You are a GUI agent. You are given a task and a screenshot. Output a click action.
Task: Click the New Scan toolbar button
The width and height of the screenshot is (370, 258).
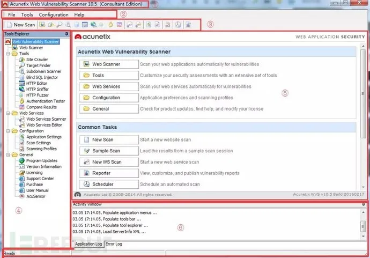[21, 25]
